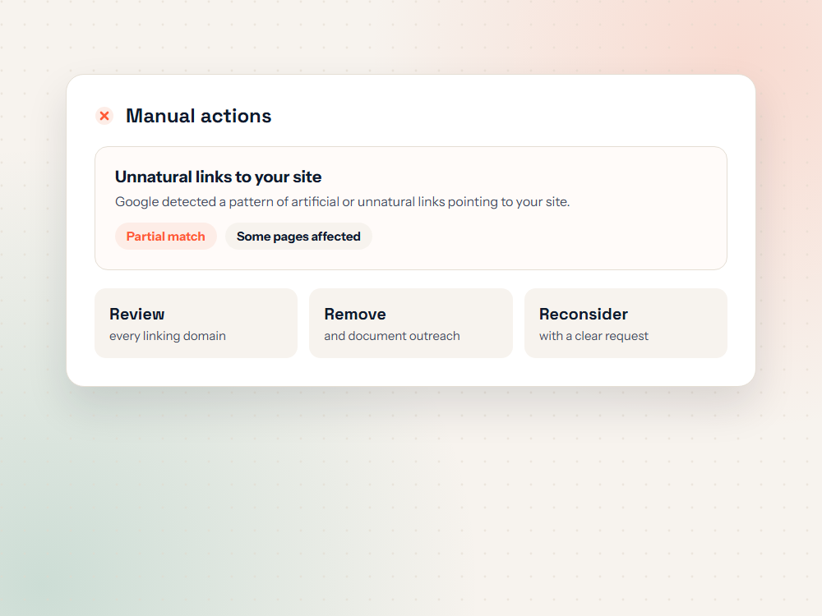Open the Remove and document outreach card
822x616 pixels.
pos(411,323)
